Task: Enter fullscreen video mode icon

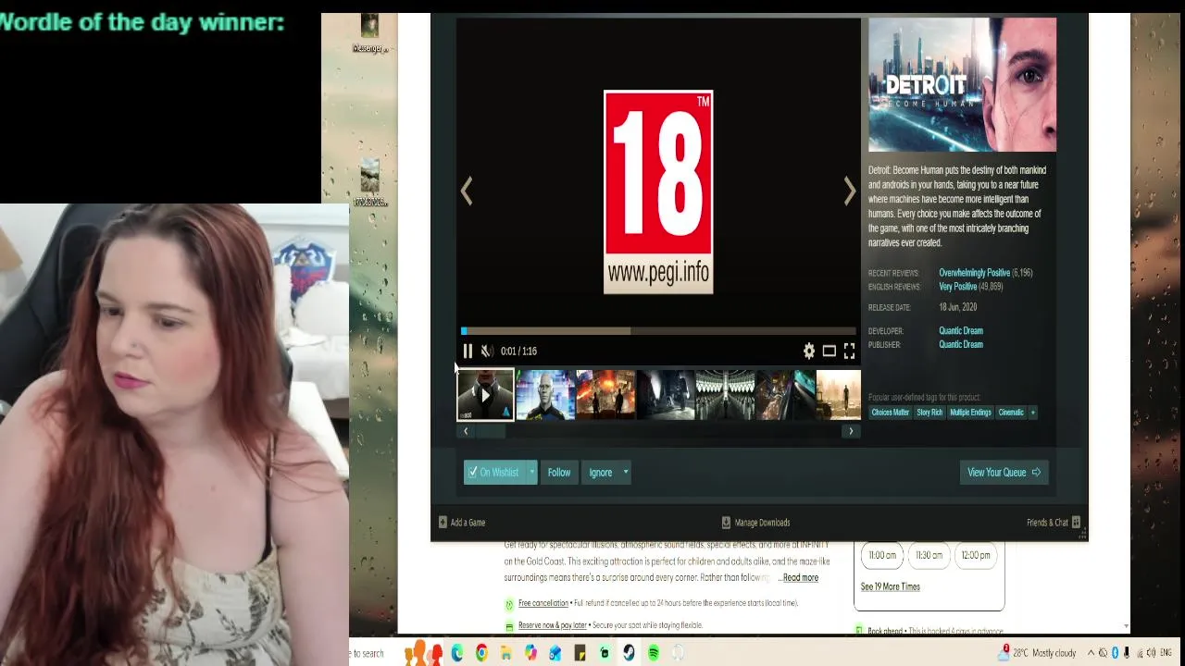Action: (x=849, y=351)
